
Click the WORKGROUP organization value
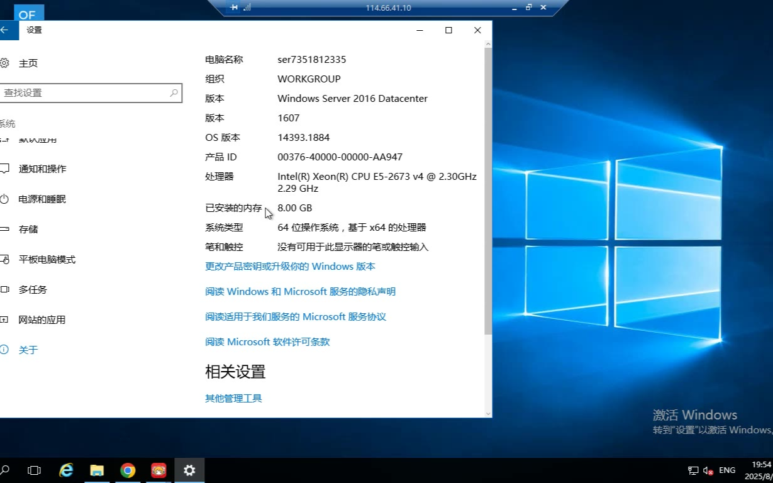(309, 79)
